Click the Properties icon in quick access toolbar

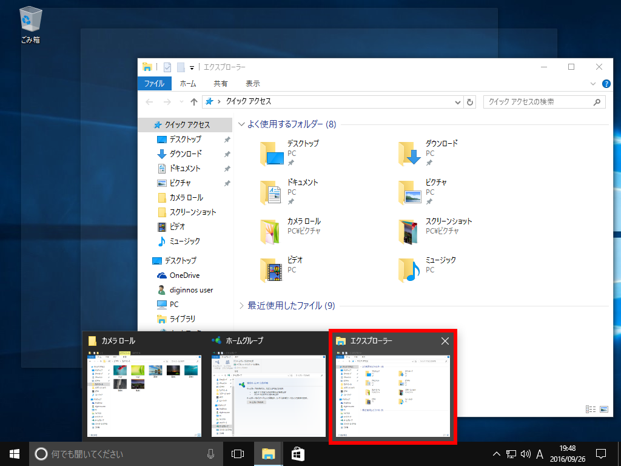point(167,67)
